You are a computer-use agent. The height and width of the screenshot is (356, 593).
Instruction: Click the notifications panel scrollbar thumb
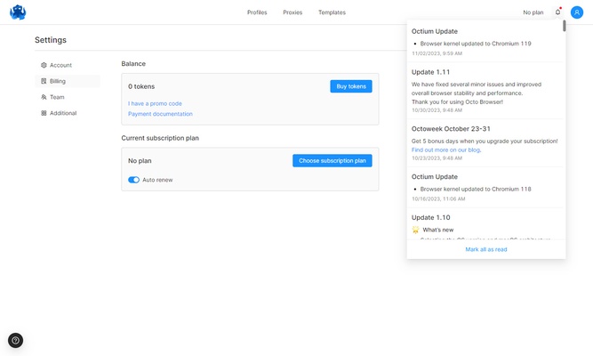point(564,26)
